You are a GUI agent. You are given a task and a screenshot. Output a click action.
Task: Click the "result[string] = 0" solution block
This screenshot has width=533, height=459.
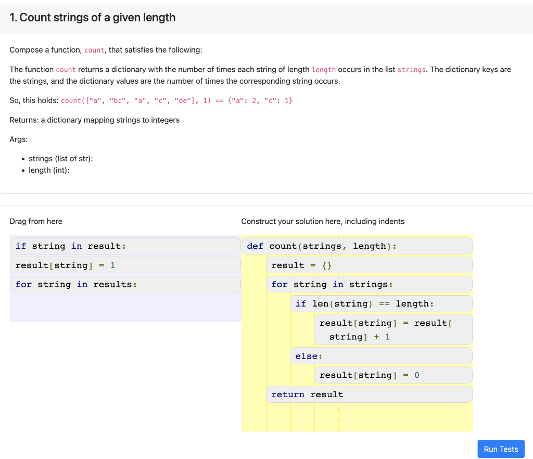pos(393,375)
